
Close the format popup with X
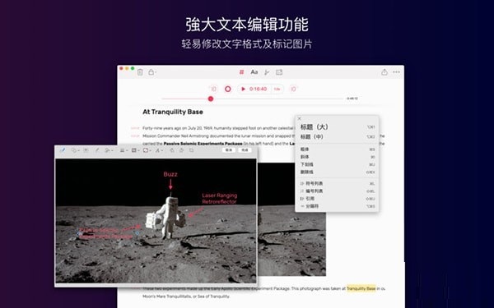[x=300, y=118]
